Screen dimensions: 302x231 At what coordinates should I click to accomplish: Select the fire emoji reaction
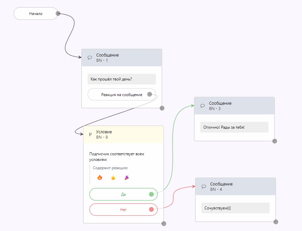[100, 177]
